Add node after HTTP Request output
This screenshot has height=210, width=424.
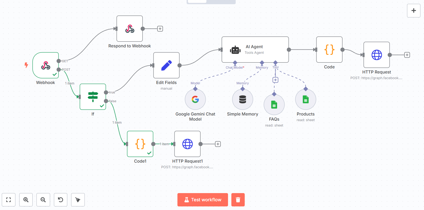pyautogui.click(x=407, y=55)
